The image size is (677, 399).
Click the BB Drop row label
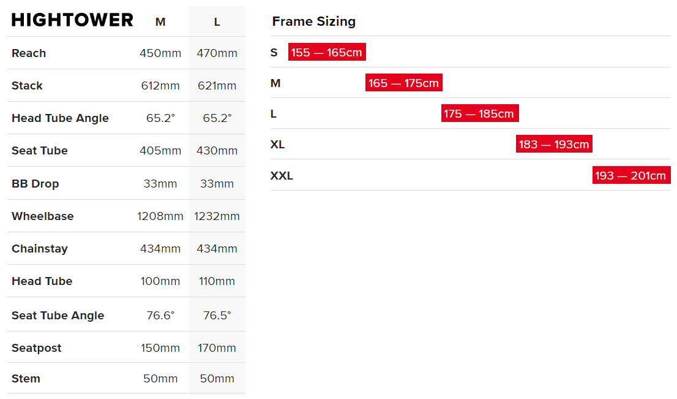pyautogui.click(x=35, y=184)
